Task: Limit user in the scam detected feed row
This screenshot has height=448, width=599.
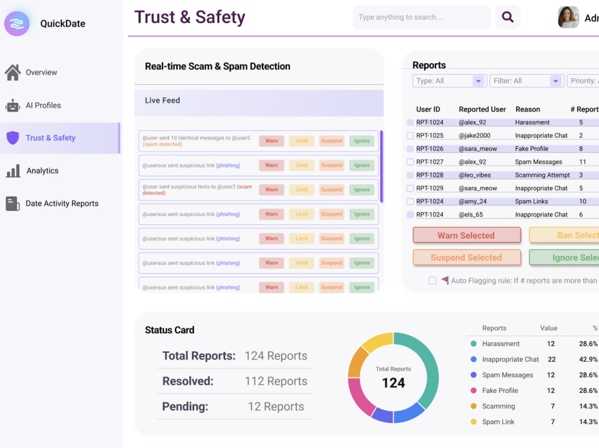Action: (301, 190)
